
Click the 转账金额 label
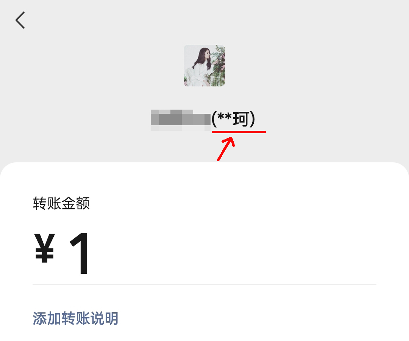click(61, 203)
